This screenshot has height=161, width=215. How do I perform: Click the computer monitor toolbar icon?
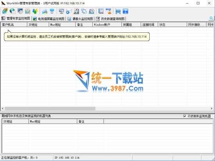coord(61,11)
